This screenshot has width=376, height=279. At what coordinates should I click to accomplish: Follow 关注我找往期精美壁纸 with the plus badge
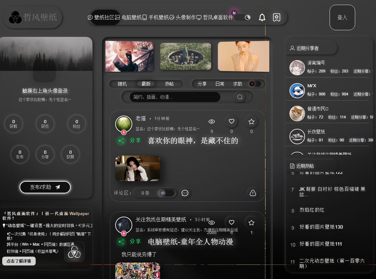coord(124,233)
